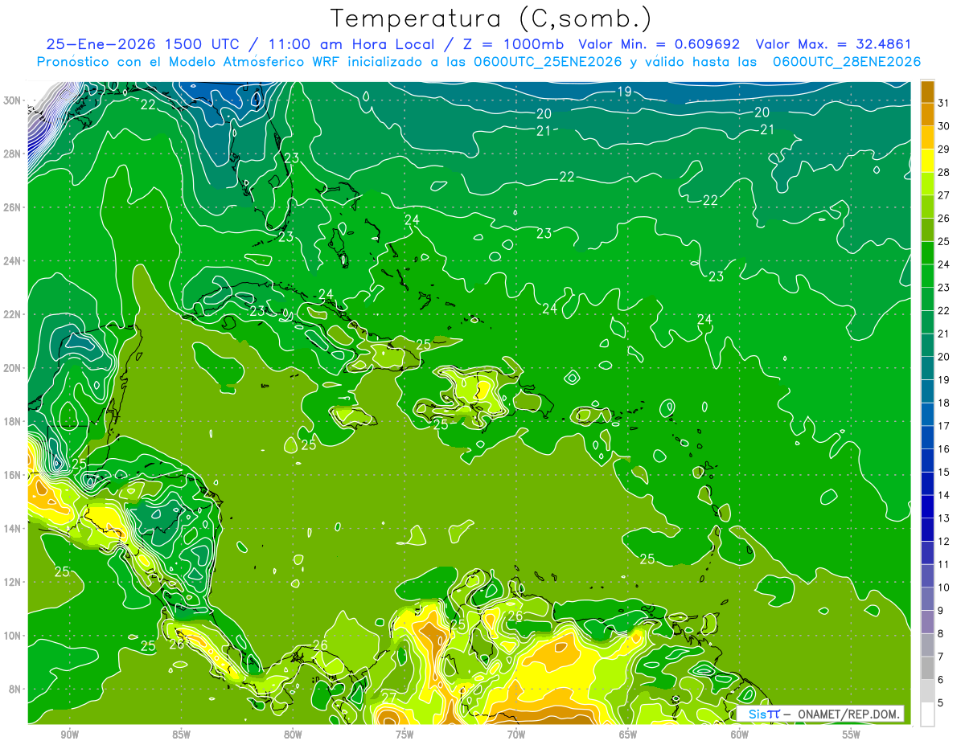Screen dimensions: 965x745
Task: Click the 8N latitude axis label
Action: pyautogui.click(x=15, y=689)
